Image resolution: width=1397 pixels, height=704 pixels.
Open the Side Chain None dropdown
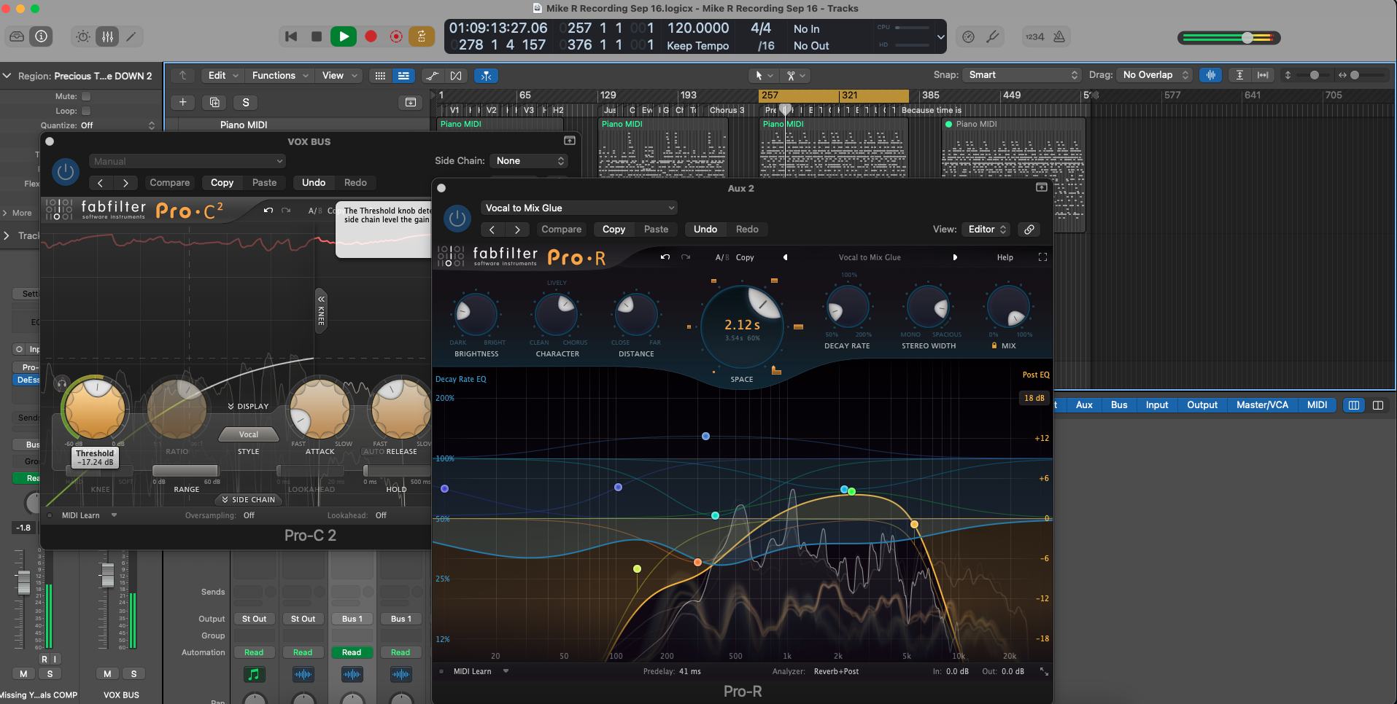[x=530, y=161]
